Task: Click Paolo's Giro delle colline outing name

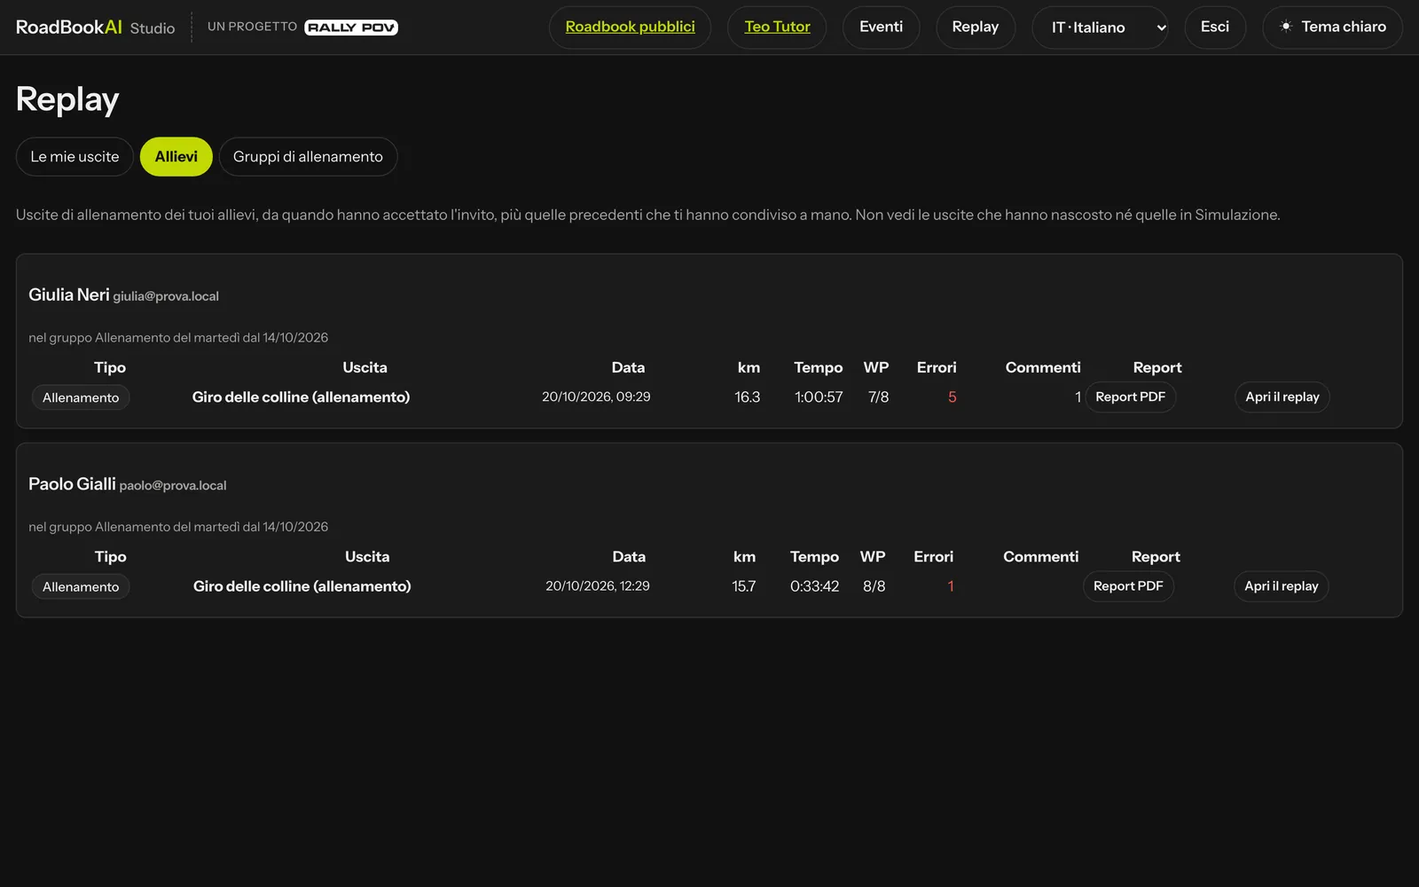Action: click(302, 586)
